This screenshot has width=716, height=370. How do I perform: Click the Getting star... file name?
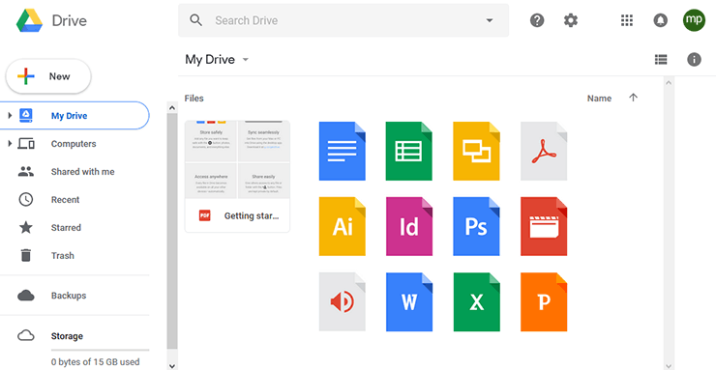click(x=252, y=216)
